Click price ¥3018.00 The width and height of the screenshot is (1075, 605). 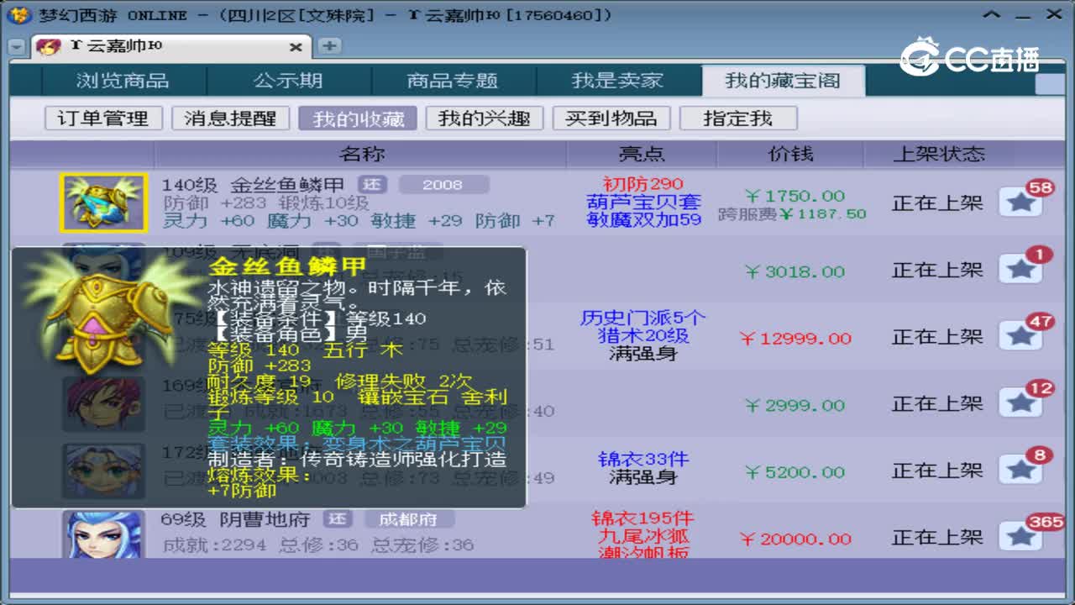[794, 271]
